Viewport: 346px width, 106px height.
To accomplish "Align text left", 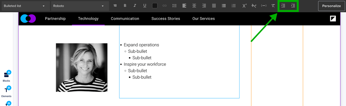I will tap(184, 6).
